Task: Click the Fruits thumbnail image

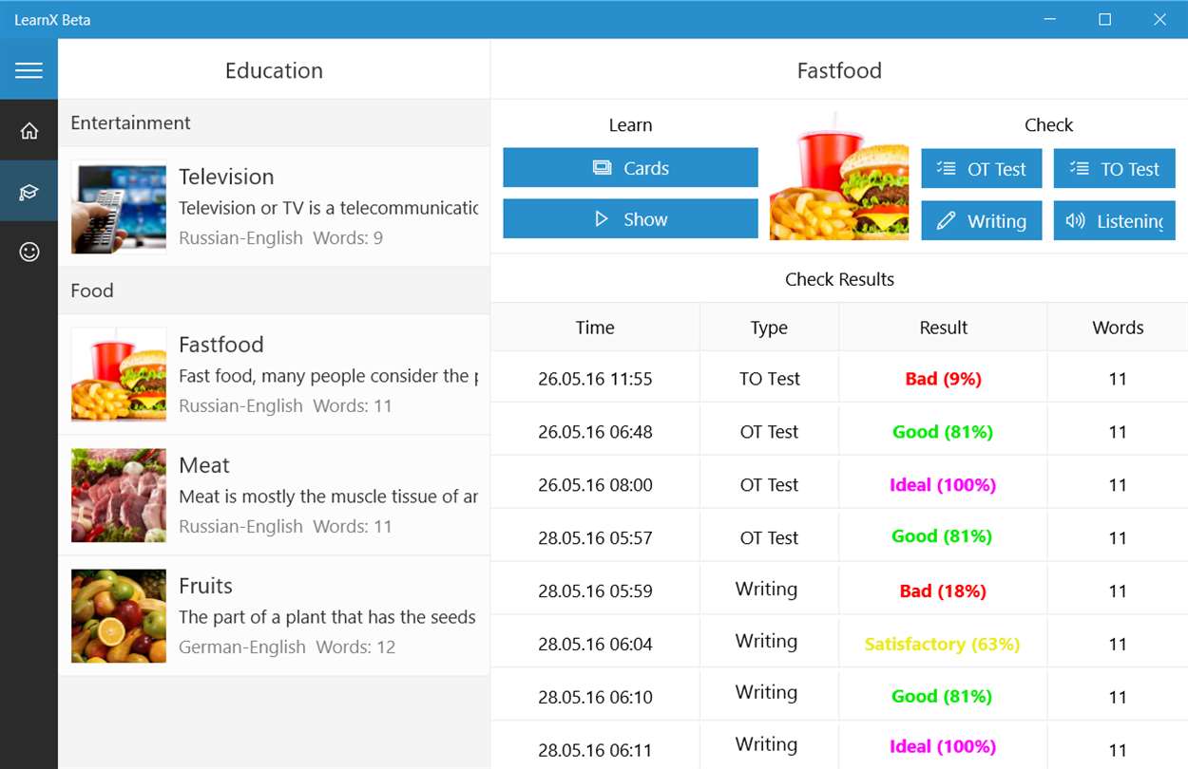Action: 119,615
